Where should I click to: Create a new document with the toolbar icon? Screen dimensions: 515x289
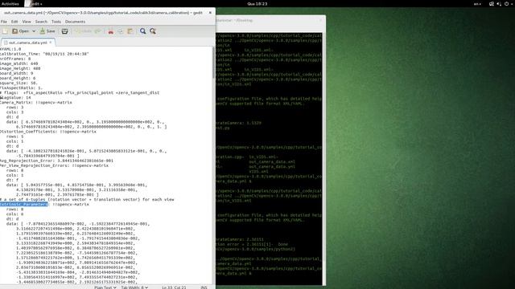6,31
